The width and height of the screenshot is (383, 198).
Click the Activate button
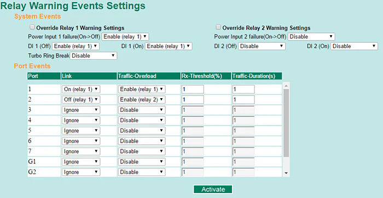(x=213, y=189)
